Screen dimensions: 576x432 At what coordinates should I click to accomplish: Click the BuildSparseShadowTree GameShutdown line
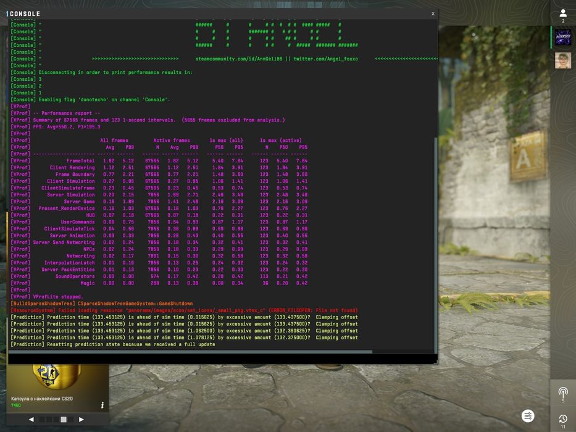102,304
